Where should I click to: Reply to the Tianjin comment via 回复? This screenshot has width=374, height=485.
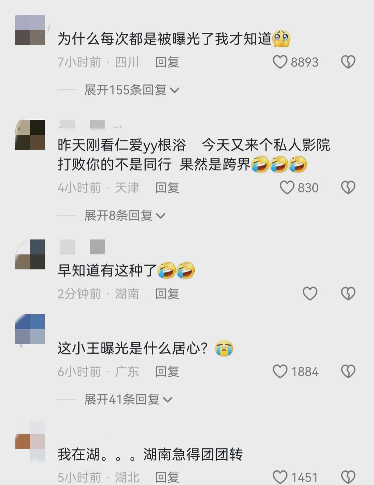tap(167, 188)
